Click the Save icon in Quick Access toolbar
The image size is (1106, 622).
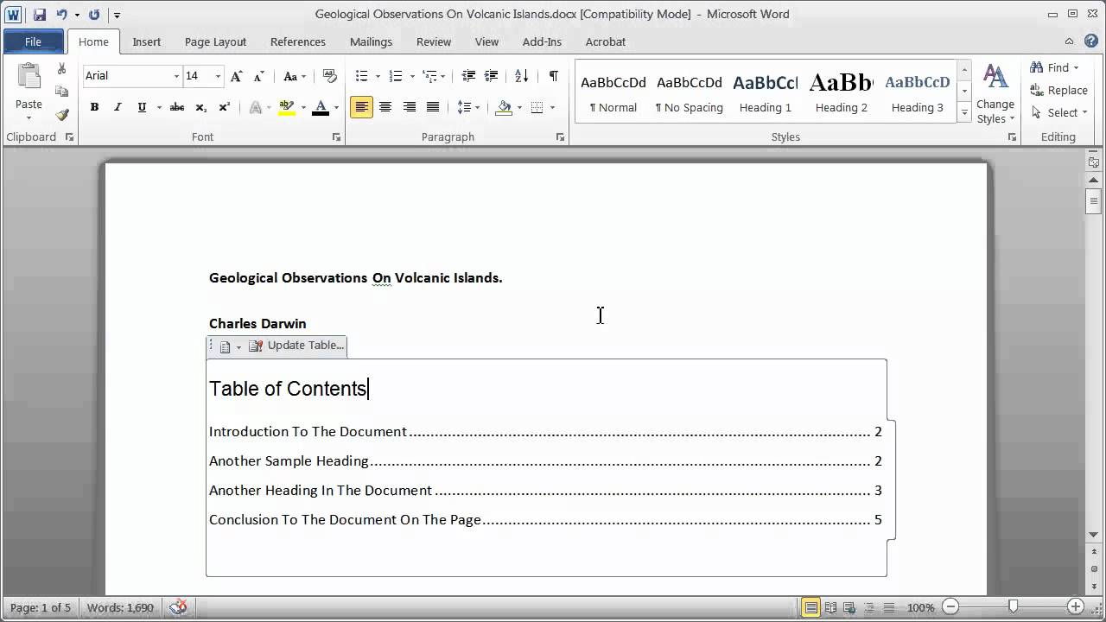pyautogui.click(x=40, y=15)
